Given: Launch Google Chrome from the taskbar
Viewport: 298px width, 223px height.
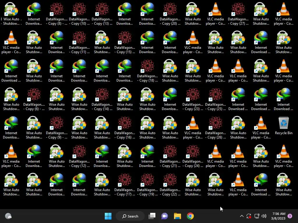Looking at the screenshot, I should (x=190, y=216).
